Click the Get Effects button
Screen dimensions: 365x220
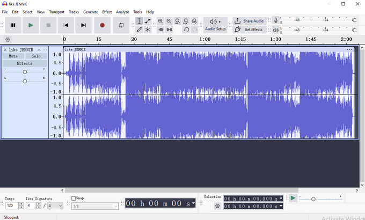coord(249,30)
